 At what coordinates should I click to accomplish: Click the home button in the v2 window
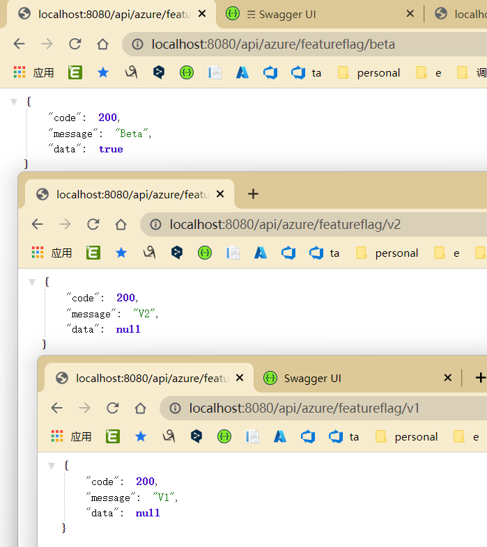click(121, 225)
